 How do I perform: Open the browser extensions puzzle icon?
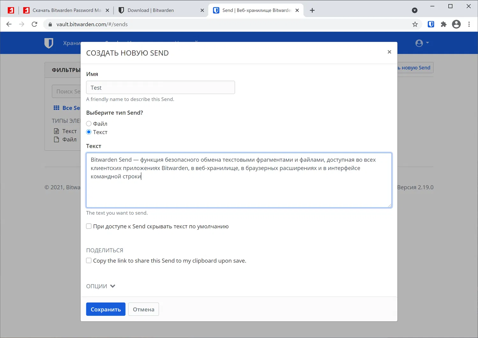coord(444,24)
